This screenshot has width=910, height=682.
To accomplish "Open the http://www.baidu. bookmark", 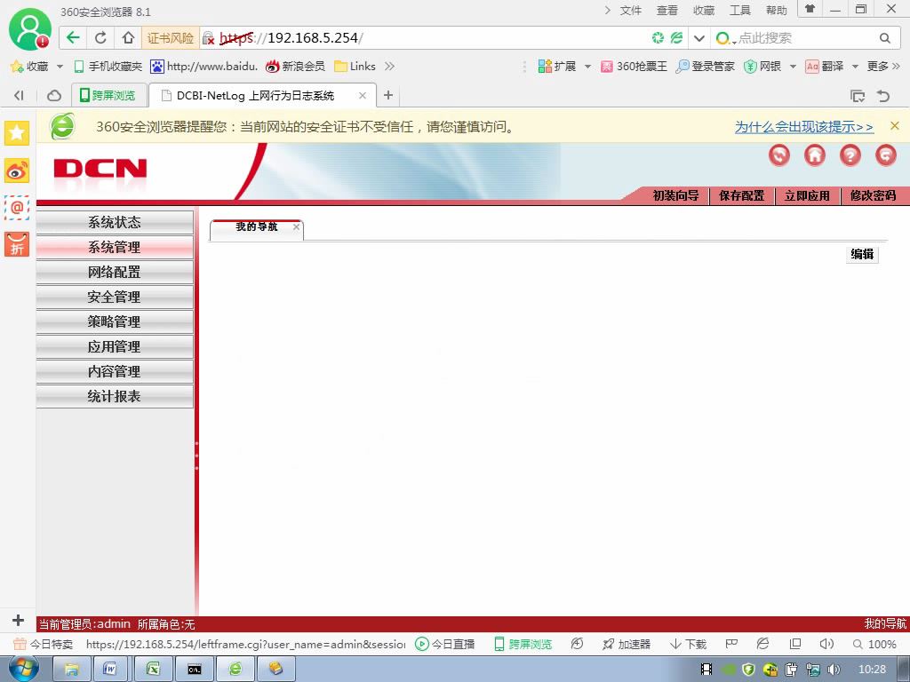I will pos(204,66).
